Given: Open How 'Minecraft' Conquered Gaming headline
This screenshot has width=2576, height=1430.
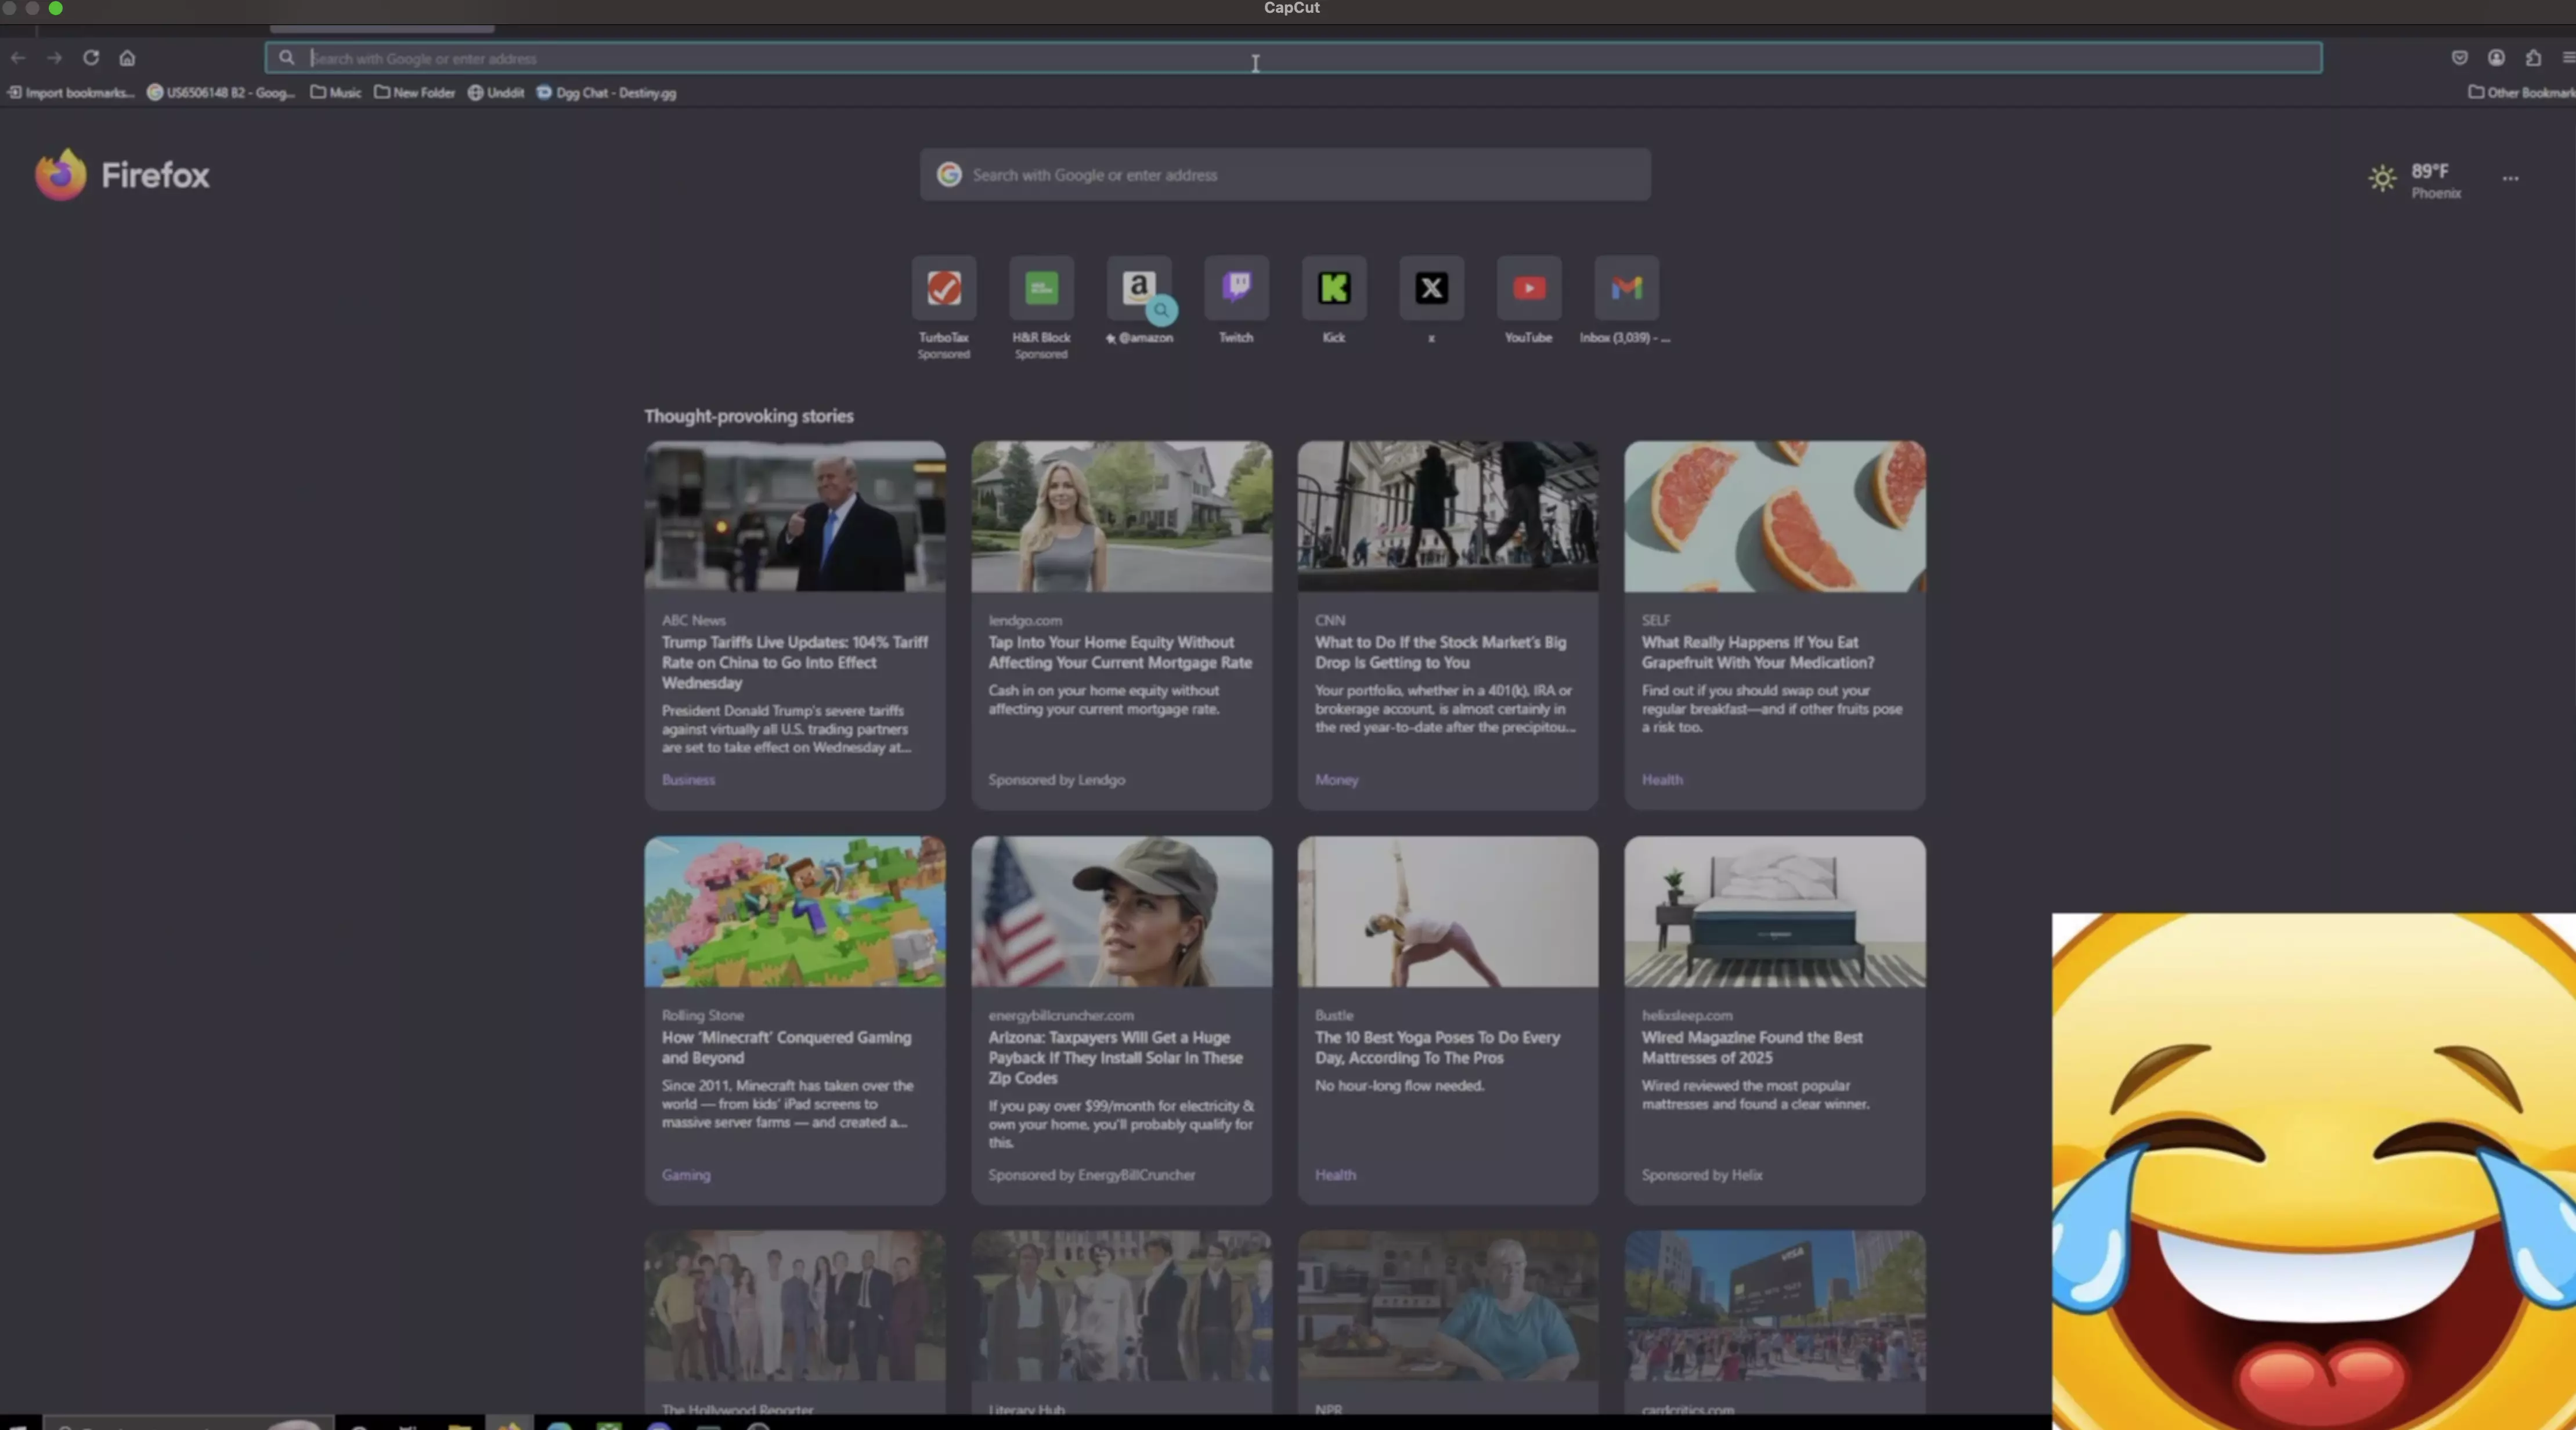Looking at the screenshot, I should (786, 1047).
